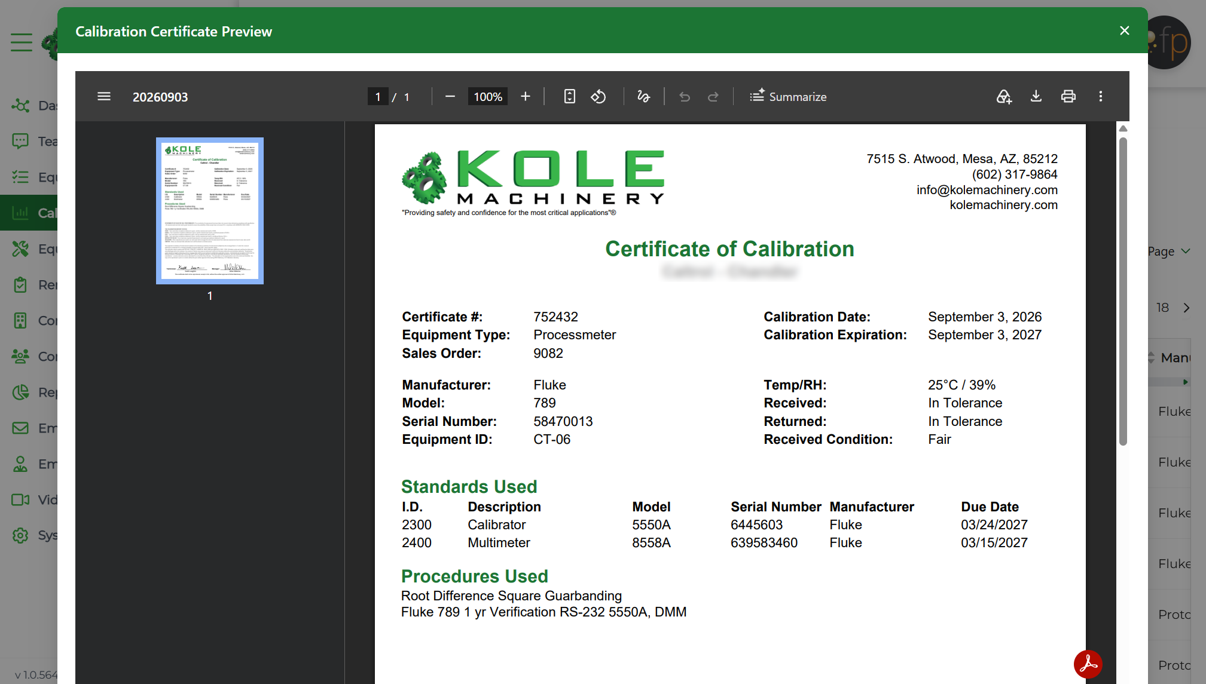Click the Kole Machinery logo in PDF

coord(533,183)
